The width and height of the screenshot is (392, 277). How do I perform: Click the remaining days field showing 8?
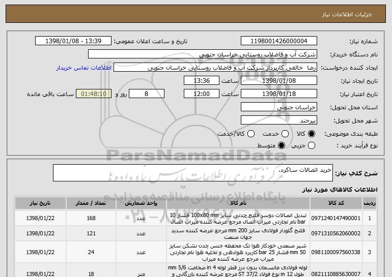click(x=147, y=94)
